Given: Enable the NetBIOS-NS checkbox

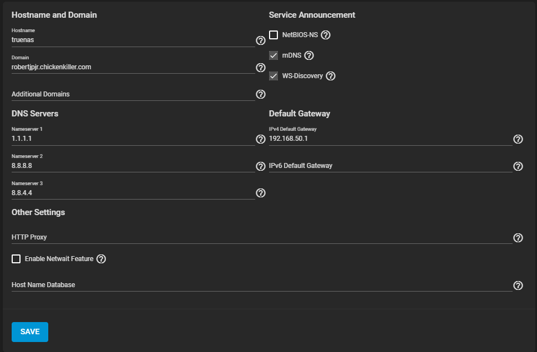Looking at the screenshot, I should pos(273,35).
